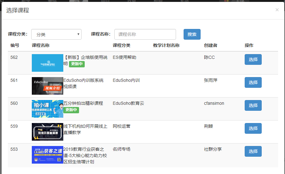
Task: Open the EduSoho 视频介绍 thumbnail image
Action: coord(47,86)
